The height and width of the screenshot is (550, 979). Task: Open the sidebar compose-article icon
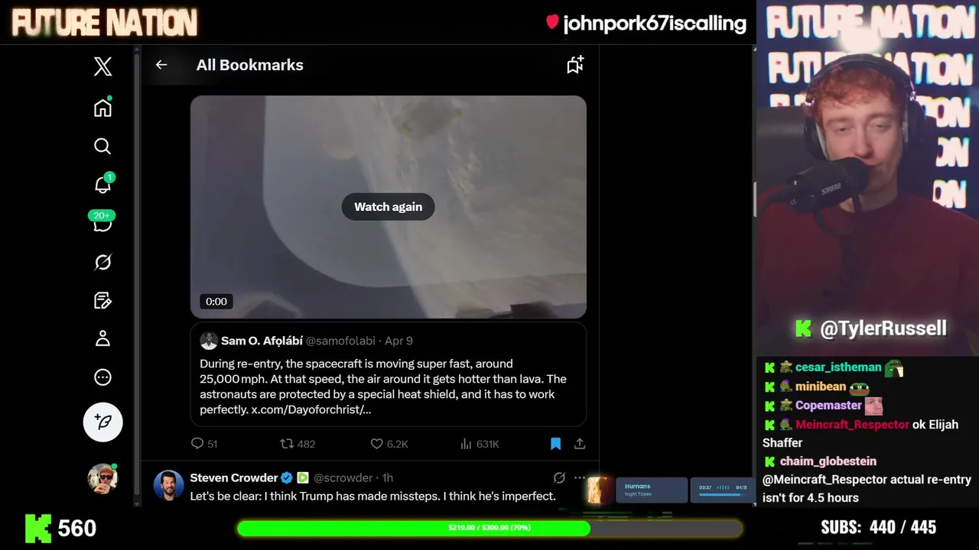click(102, 300)
